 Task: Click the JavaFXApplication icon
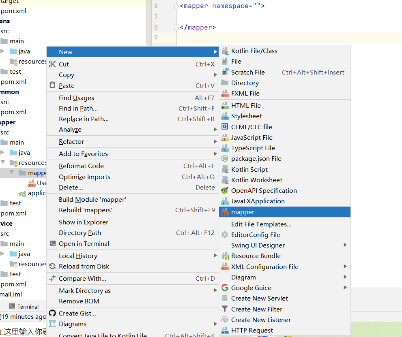225,201
